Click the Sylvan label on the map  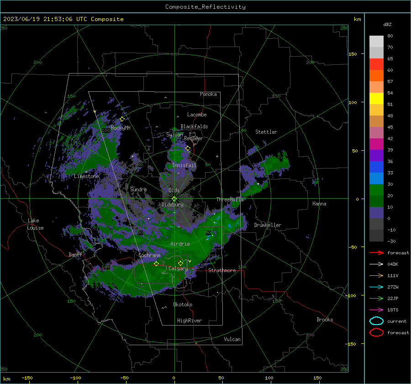(174, 135)
